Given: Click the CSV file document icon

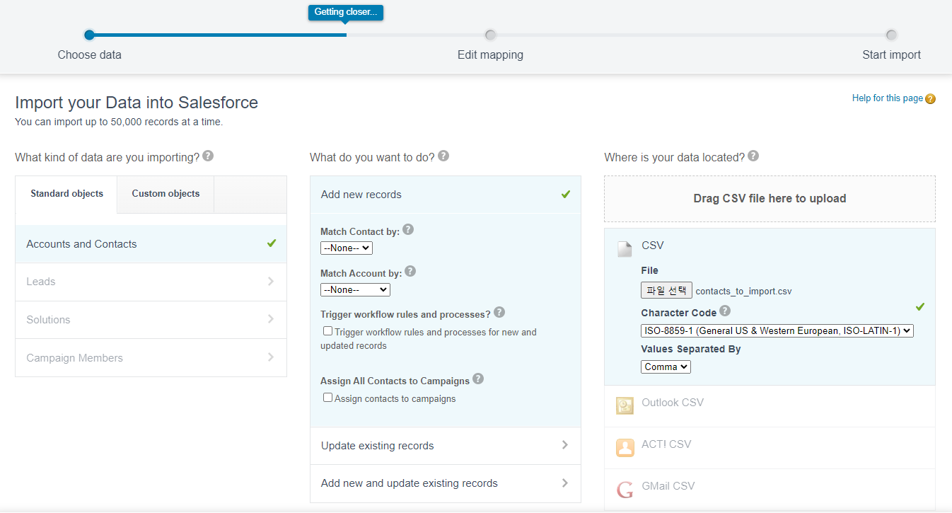Looking at the screenshot, I should (x=625, y=248).
